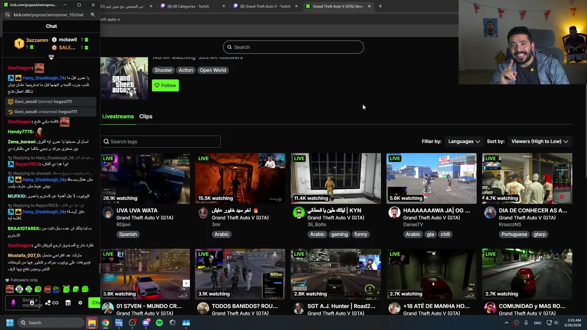Open the shop storefront icon in chat
This screenshot has height=330, width=587.
[68, 303]
